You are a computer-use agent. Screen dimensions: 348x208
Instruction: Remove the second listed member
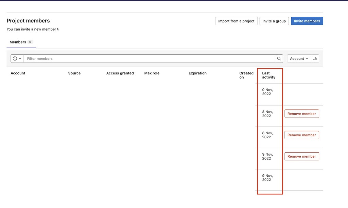(x=301, y=114)
